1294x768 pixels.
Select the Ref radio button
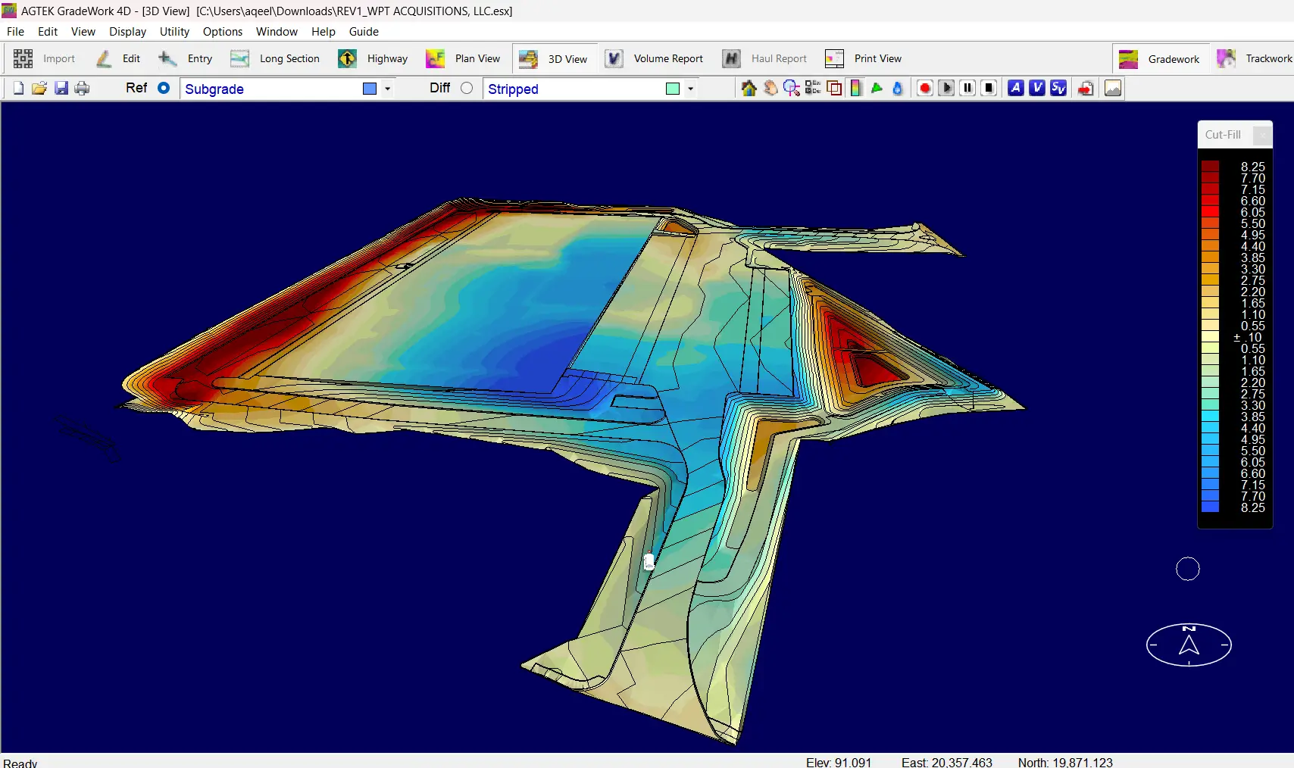(x=164, y=88)
